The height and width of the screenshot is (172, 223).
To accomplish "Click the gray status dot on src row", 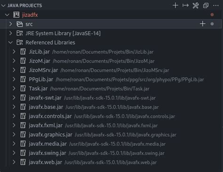I will coord(212,24).
